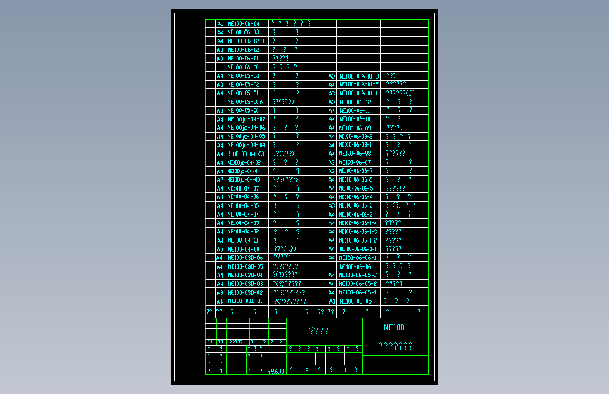Select the NE100-05-03 cell
Viewport: 609px width, 394px height.
coord(247,76)
